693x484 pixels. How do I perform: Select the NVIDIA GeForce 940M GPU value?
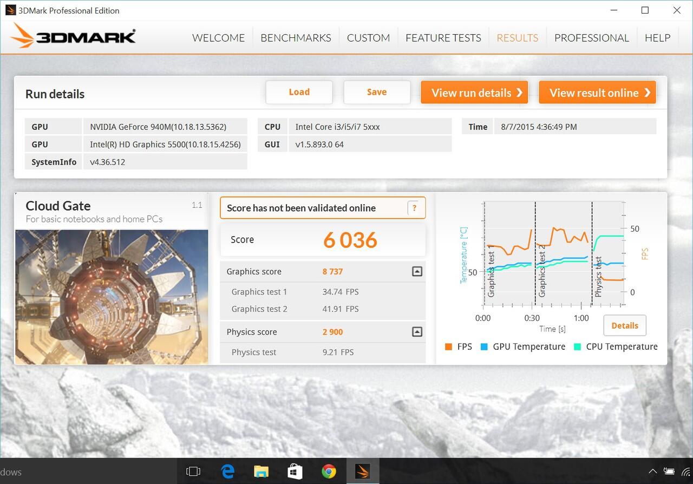click(x=158, y=127)
